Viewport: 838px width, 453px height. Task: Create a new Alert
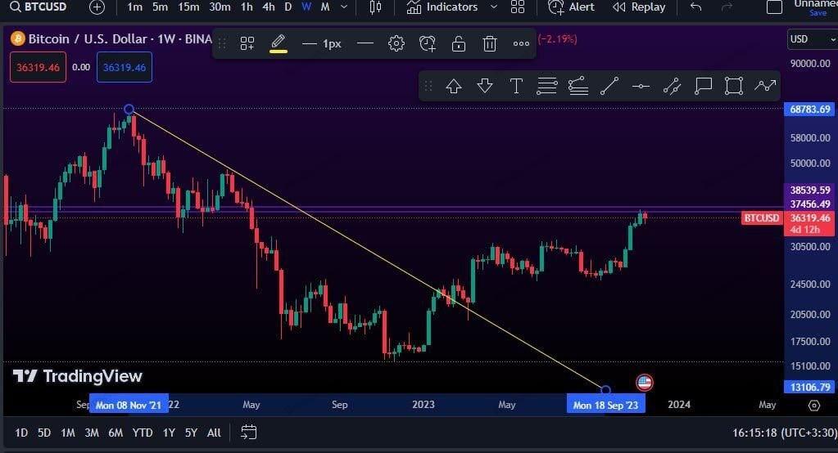click(x=571, y=7)
